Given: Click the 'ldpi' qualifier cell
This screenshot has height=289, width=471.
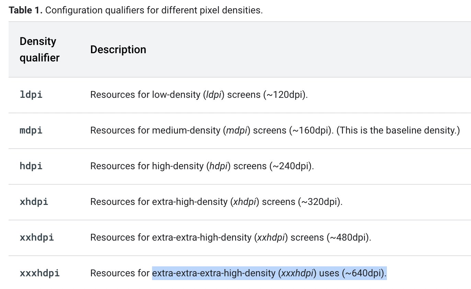Looking at the screenshot, I should 31,95.
